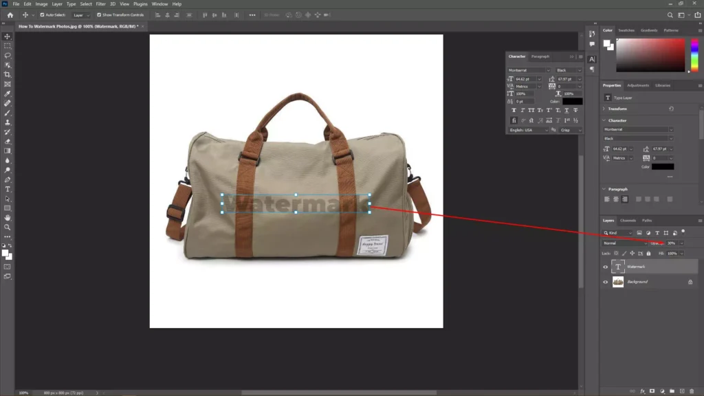Collapse the Paragraph section in Properties
The height and width of the screenshot is (396, 704).
[x=604, y=190]
